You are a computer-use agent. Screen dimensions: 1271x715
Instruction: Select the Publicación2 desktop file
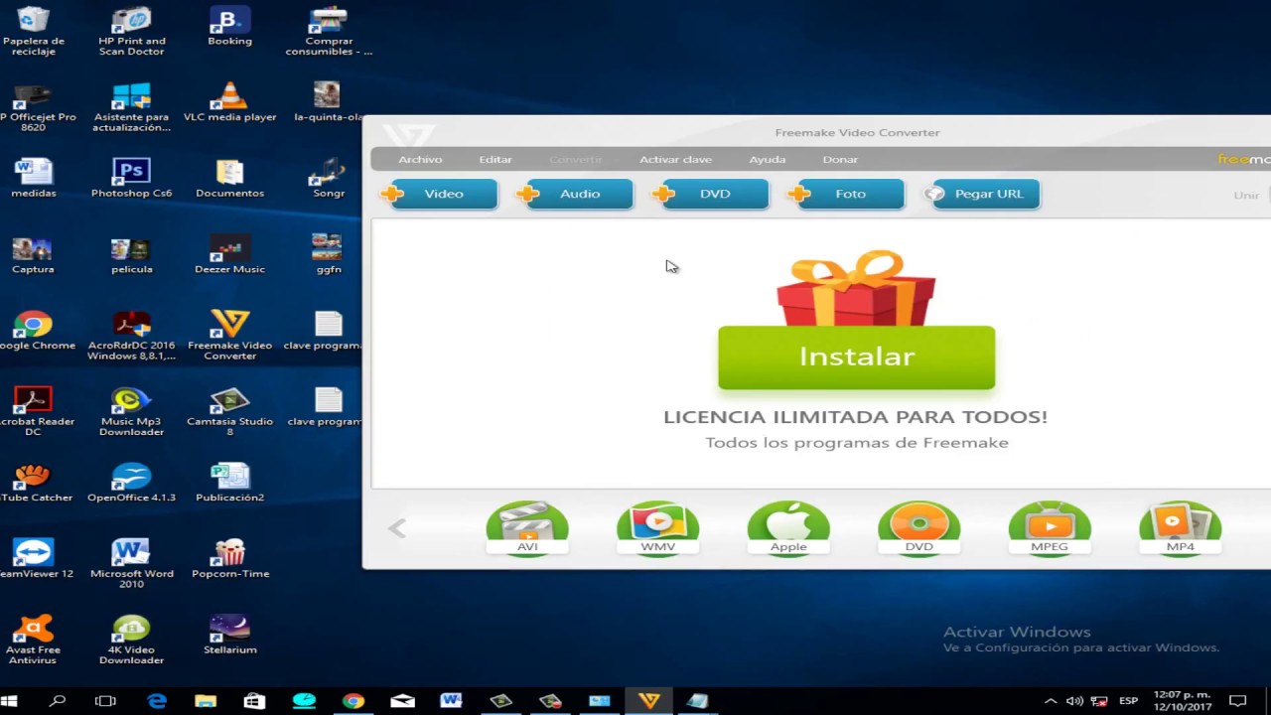click(229, 484)
